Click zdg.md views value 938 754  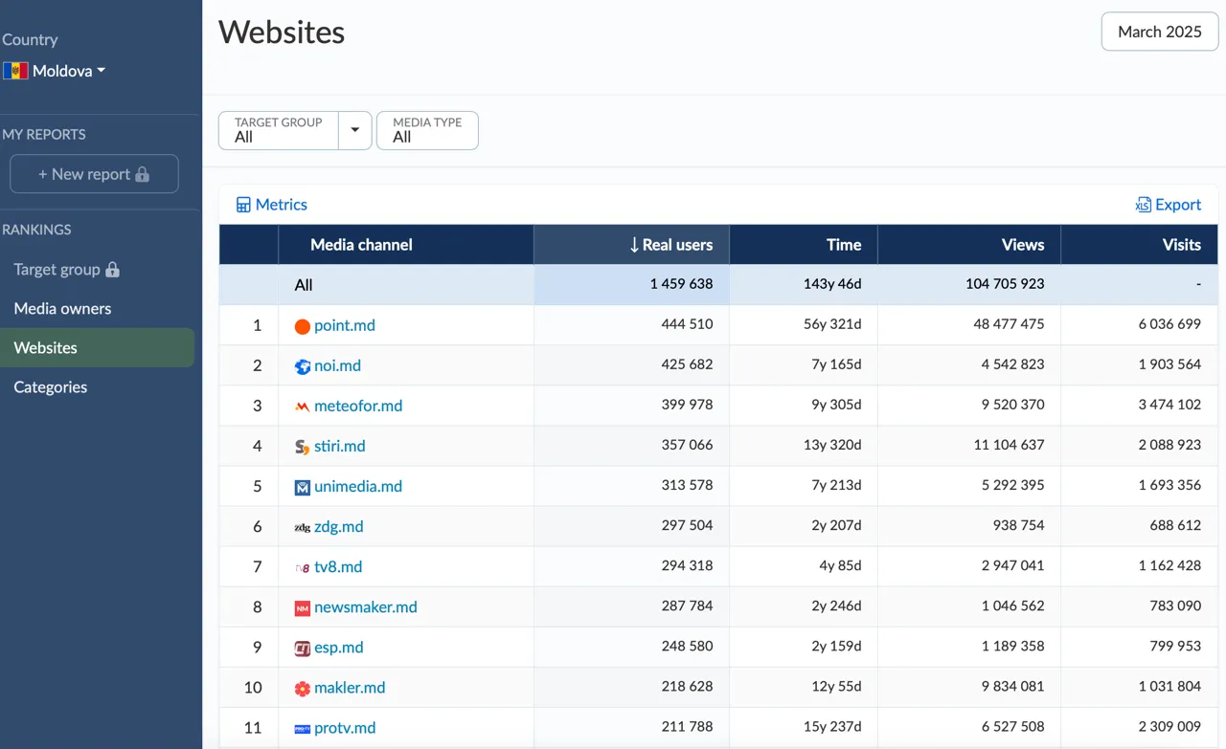pyautogui.click(x=1018, y=525)
